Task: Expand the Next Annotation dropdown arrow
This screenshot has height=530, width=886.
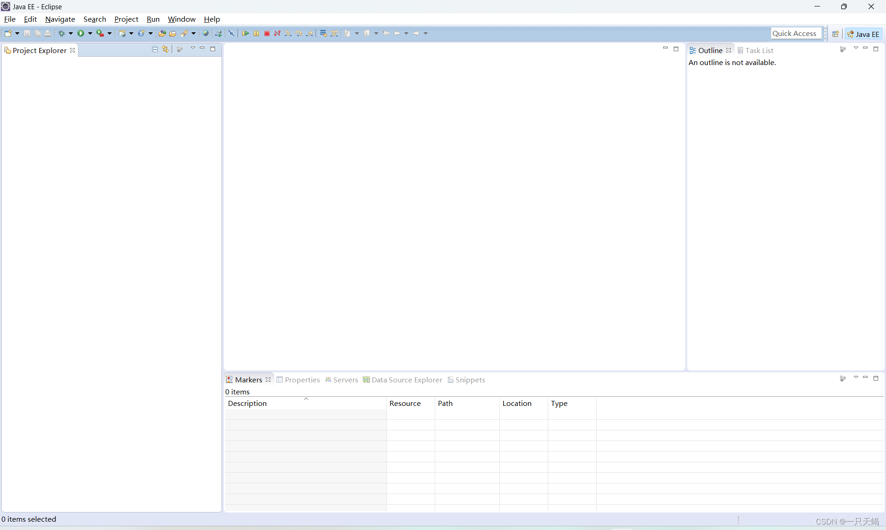Action: click(x=357, y=33)
